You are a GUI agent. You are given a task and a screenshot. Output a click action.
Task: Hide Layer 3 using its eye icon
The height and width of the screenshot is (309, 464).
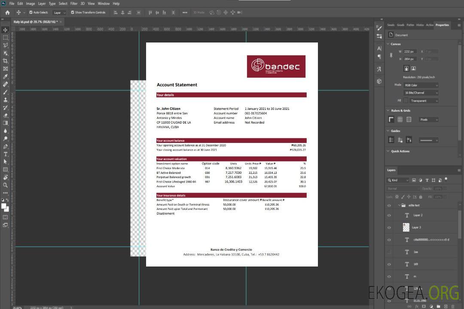point(389,228)
